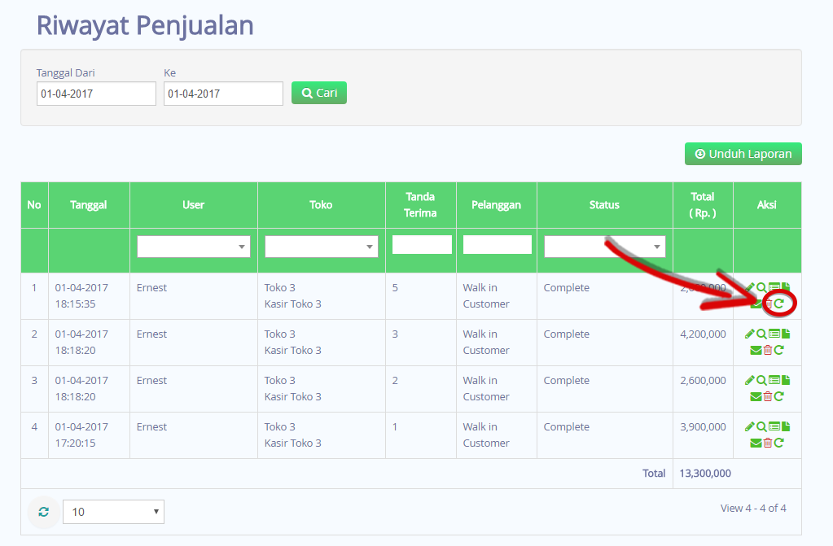Open the User filter dropdown
The width and height of the screenshot is (833, 546).
tap(194, 247)
